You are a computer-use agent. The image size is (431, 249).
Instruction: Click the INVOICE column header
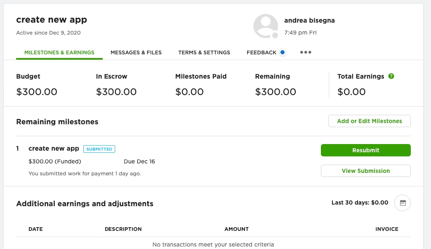tap(387, 229)
